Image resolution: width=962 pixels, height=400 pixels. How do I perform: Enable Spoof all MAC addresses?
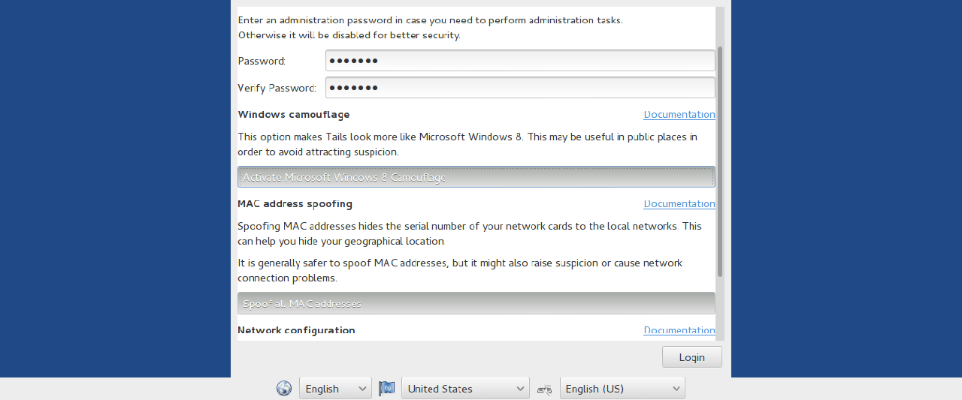click(x=476, y=303)
